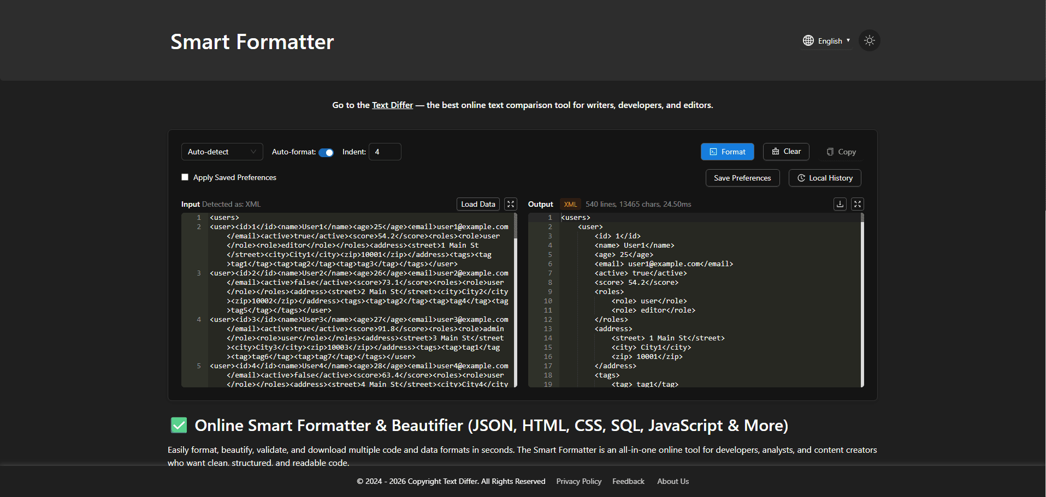Click the Output panel vertical scrollbar

862,300
